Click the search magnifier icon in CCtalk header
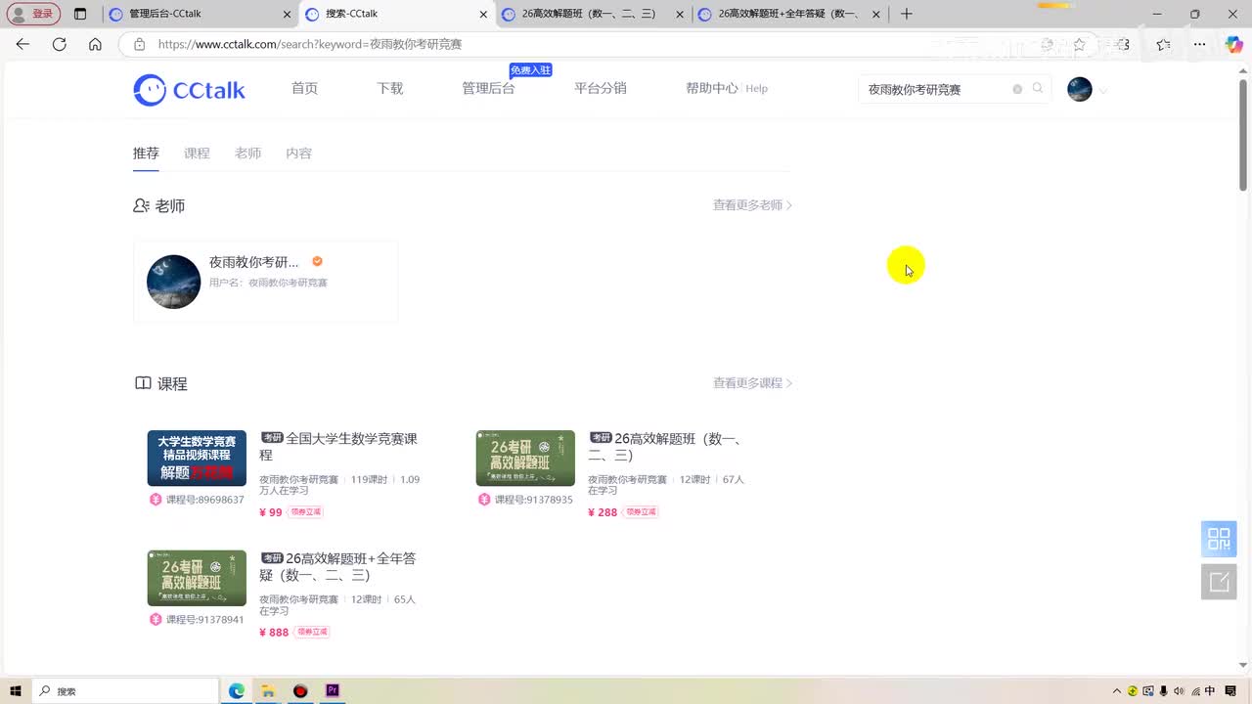Image resolution: width=1252 pixels, height=704 pixels. pyautogui.click(x=1038, y=88)
